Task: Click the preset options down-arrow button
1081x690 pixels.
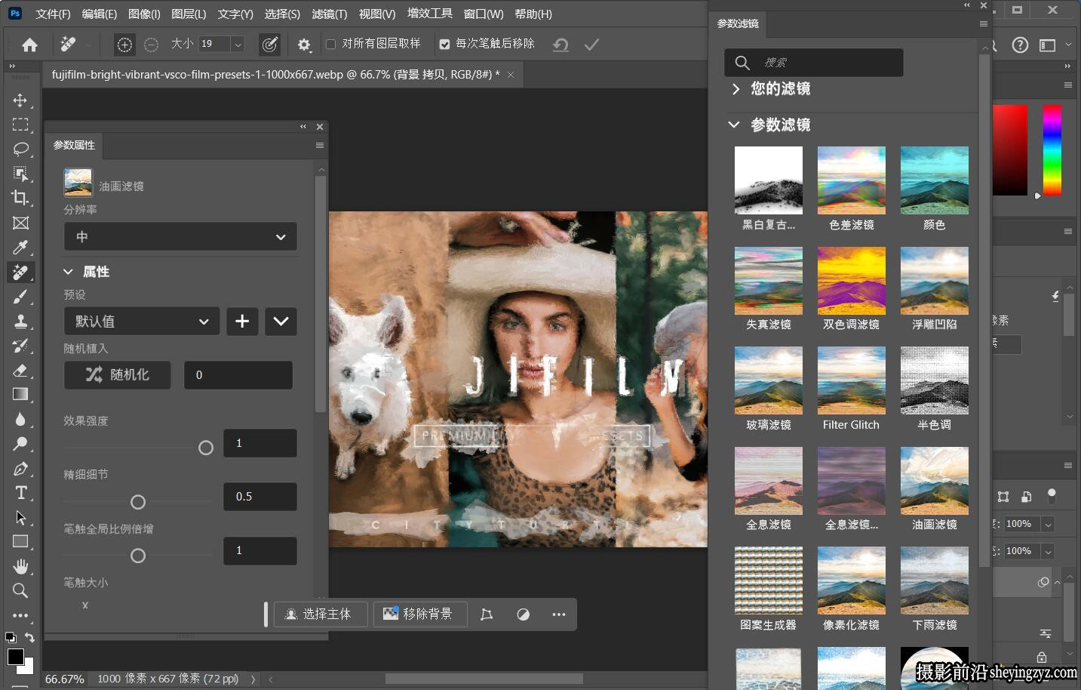Action: (x=281, y=322)
